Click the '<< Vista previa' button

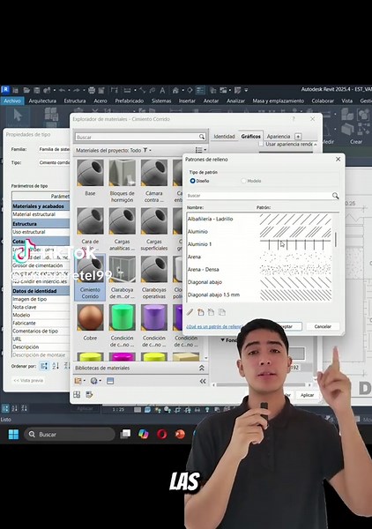[x=28, y=380]
